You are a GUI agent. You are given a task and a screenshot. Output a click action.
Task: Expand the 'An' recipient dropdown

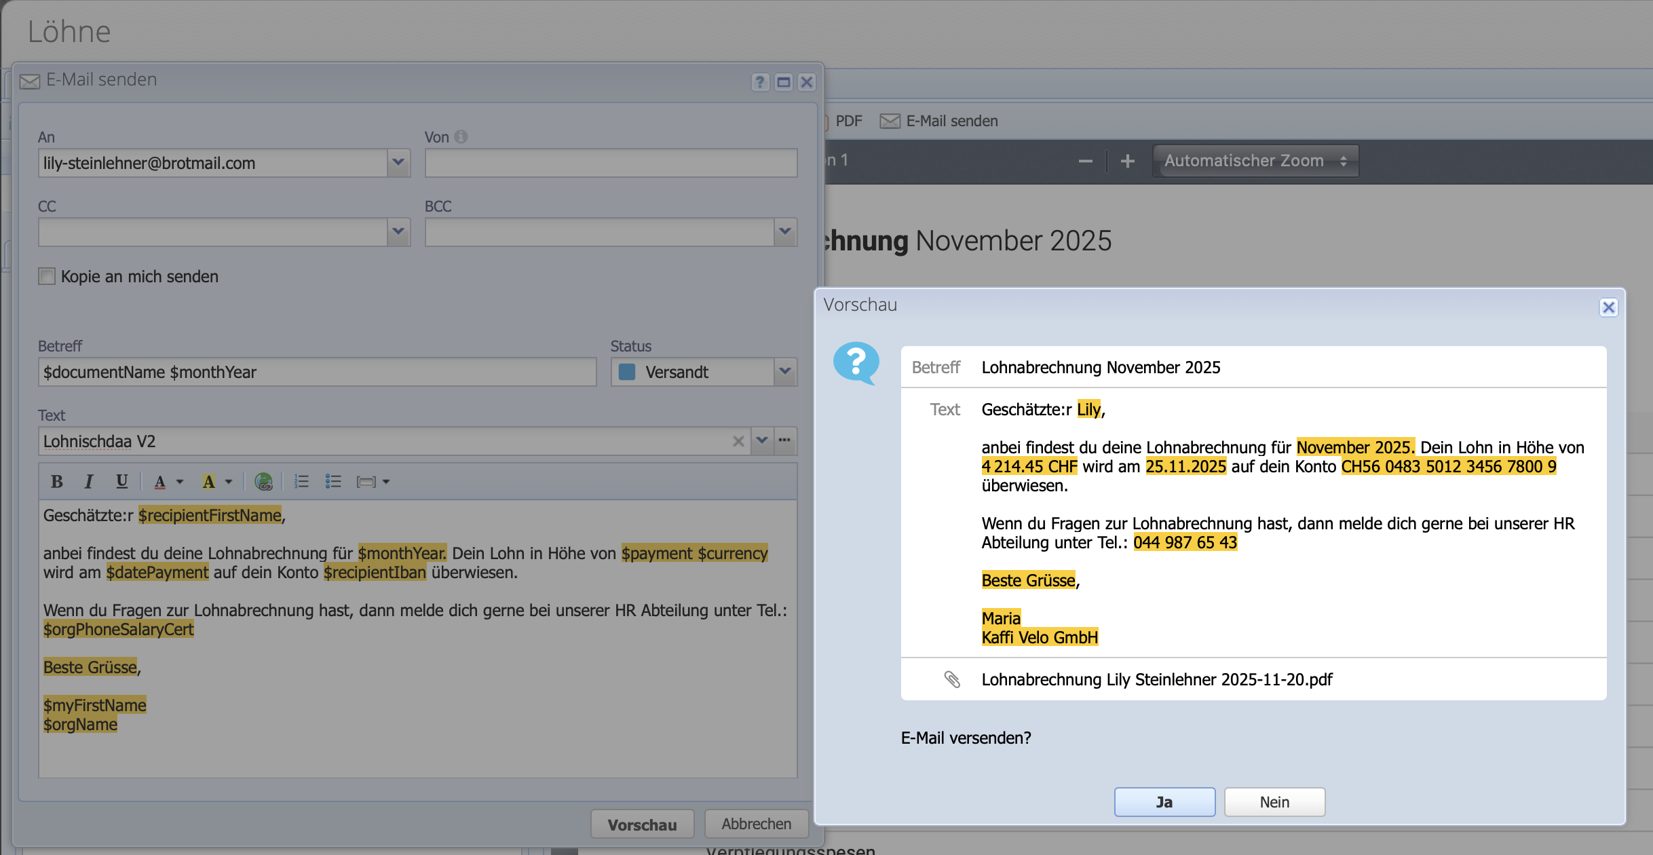pos(398,163)
